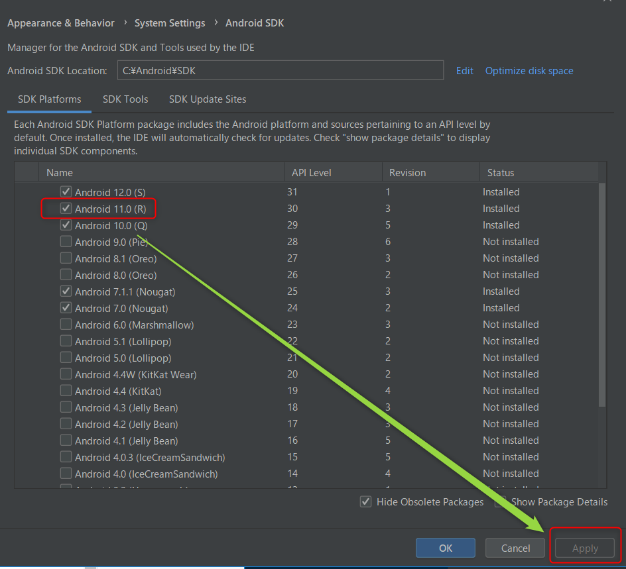Select the System Settings breadcrumb
This screenshot has height=569, width=626.
pyautogui.click(x=170, y=23)
